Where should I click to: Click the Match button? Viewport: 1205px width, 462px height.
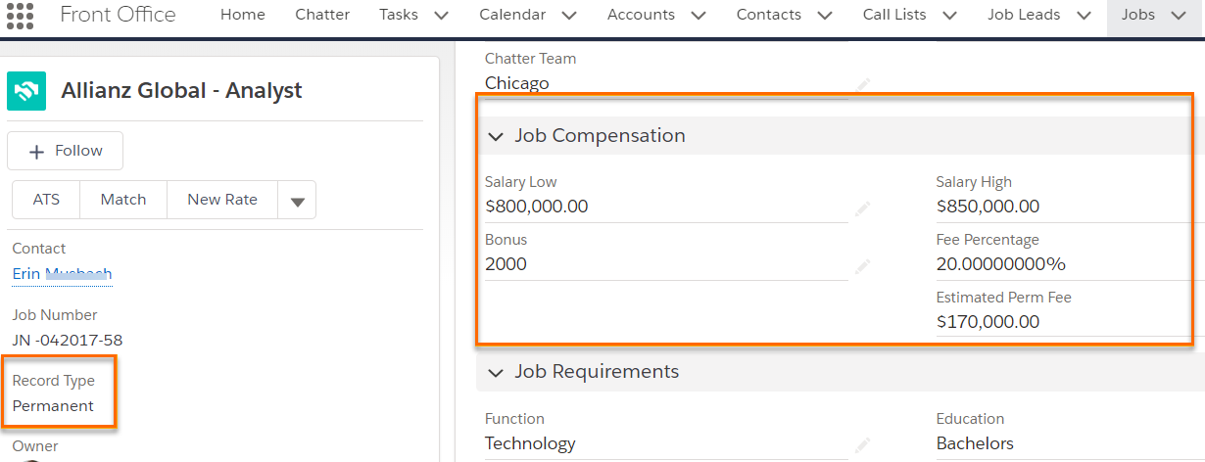(123, 200)
